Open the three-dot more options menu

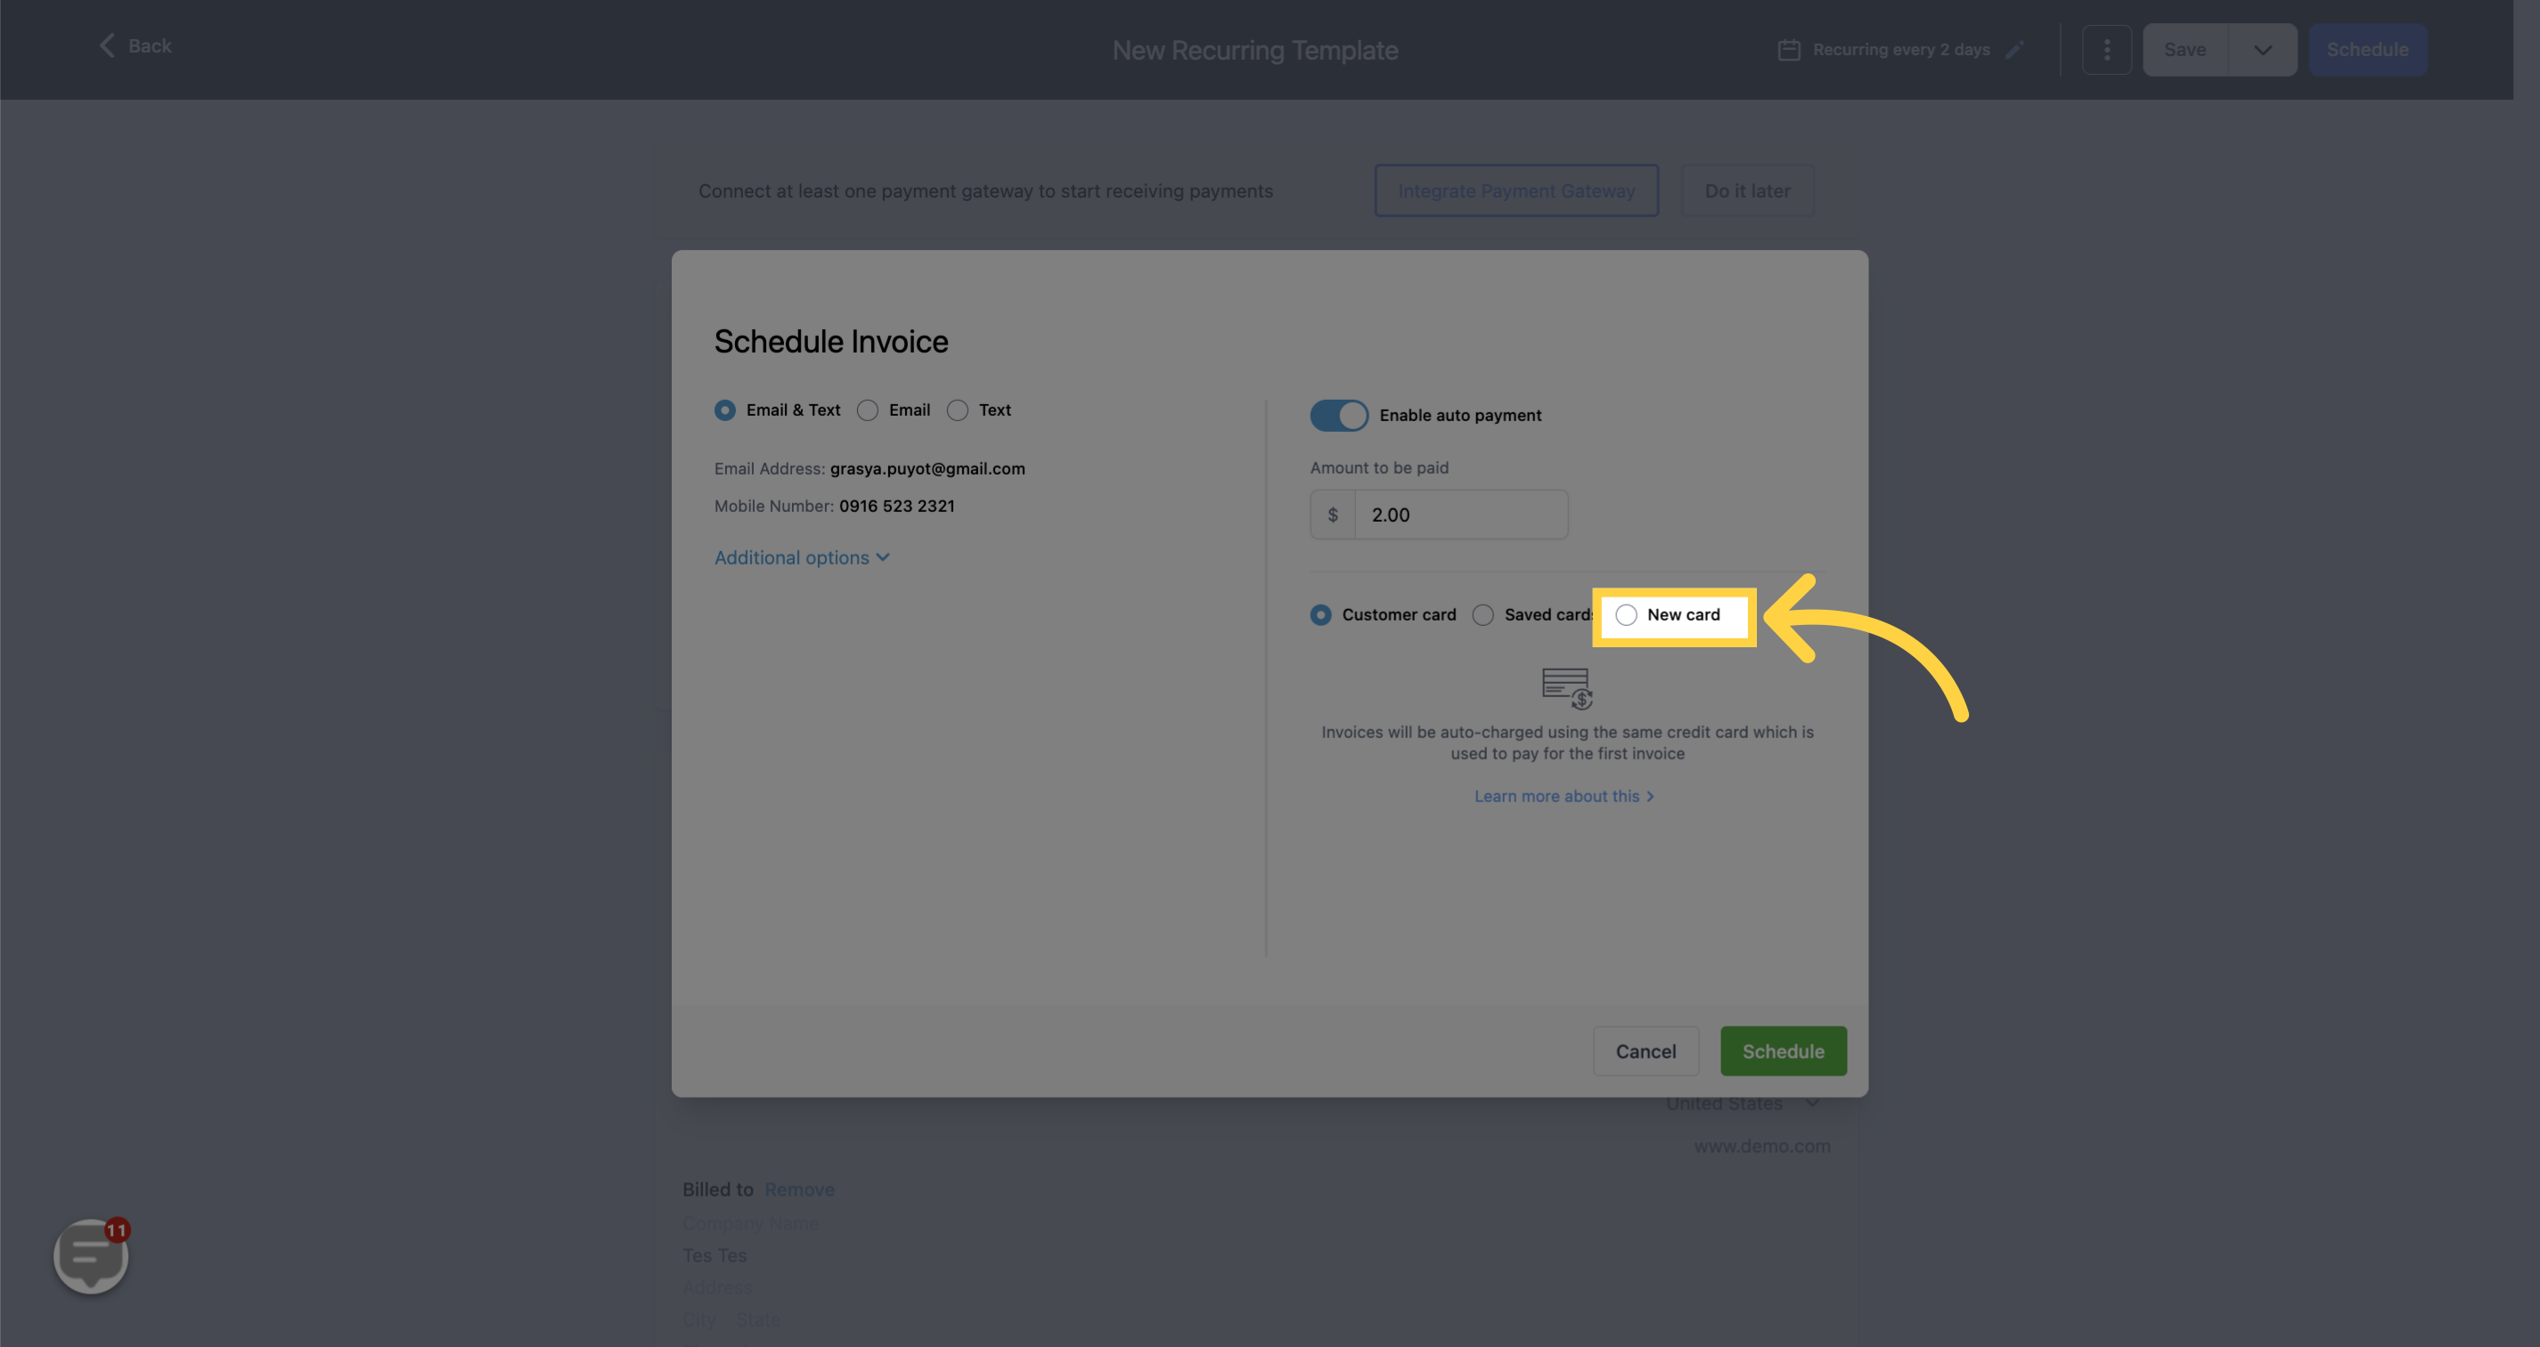pos(2106,49)
